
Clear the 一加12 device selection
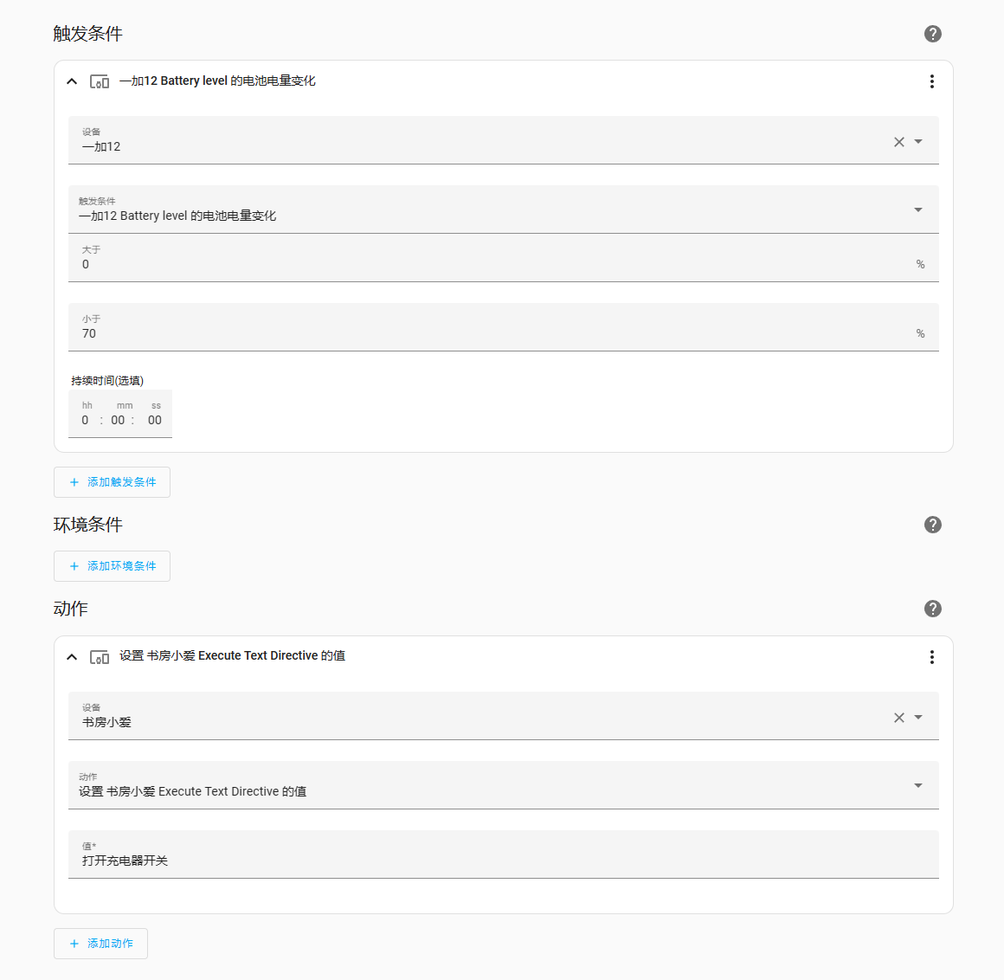(x=899, y=142)
